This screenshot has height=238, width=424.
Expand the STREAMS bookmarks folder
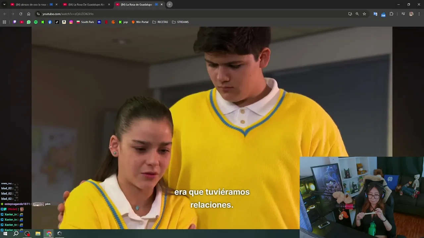coord(181,22)
